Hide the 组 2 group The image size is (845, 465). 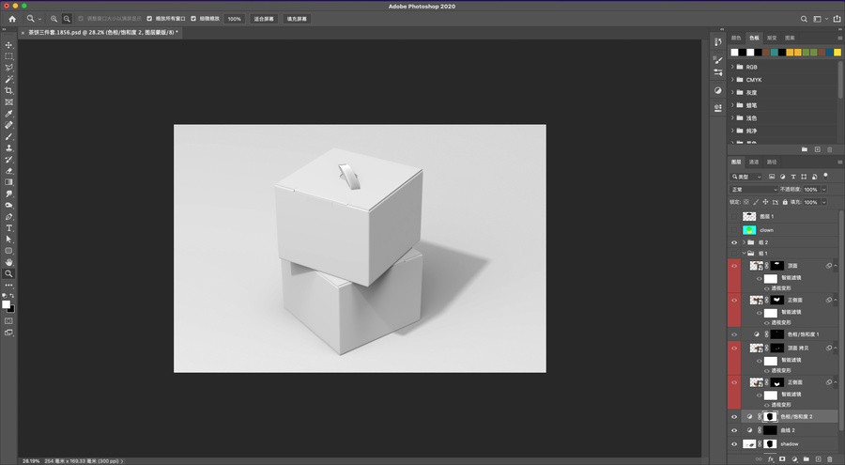click(x=734, y=242)
